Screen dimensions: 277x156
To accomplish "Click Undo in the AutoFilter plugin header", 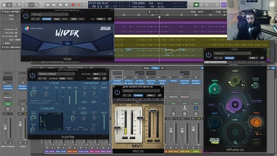I will 62,78.
